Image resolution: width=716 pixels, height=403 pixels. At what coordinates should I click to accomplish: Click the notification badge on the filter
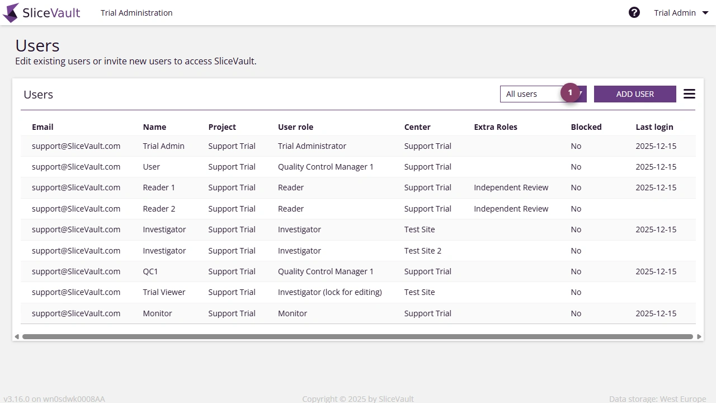click(x=570, y=92)
